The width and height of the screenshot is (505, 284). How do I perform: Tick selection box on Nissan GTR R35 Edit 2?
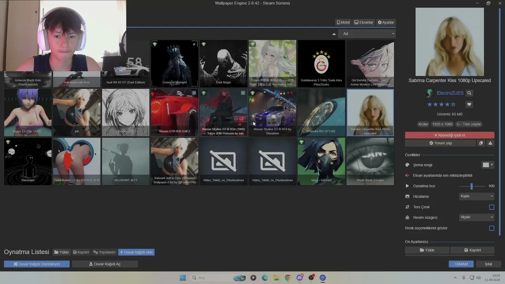pos(194,93)
